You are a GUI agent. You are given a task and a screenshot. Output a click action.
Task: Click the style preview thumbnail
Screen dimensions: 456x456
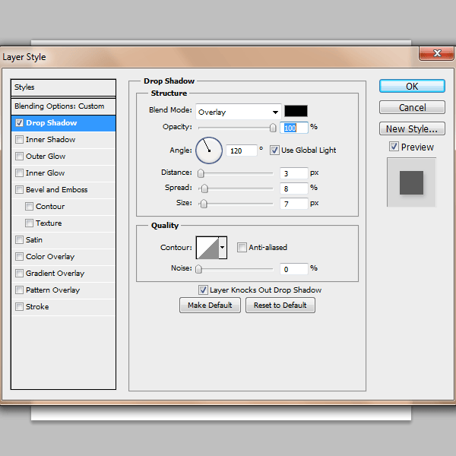pos(411,182)
